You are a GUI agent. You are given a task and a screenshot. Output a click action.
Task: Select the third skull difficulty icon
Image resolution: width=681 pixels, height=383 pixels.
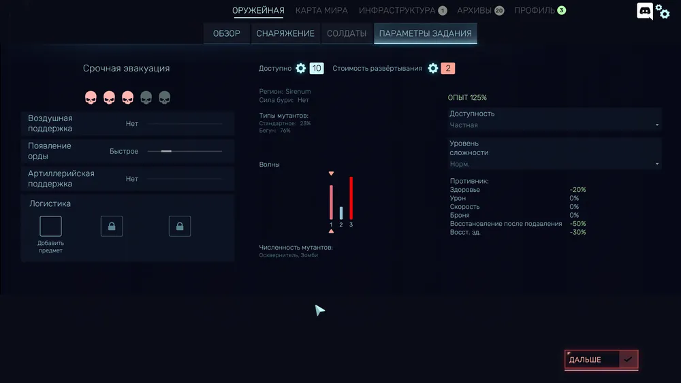128,97
